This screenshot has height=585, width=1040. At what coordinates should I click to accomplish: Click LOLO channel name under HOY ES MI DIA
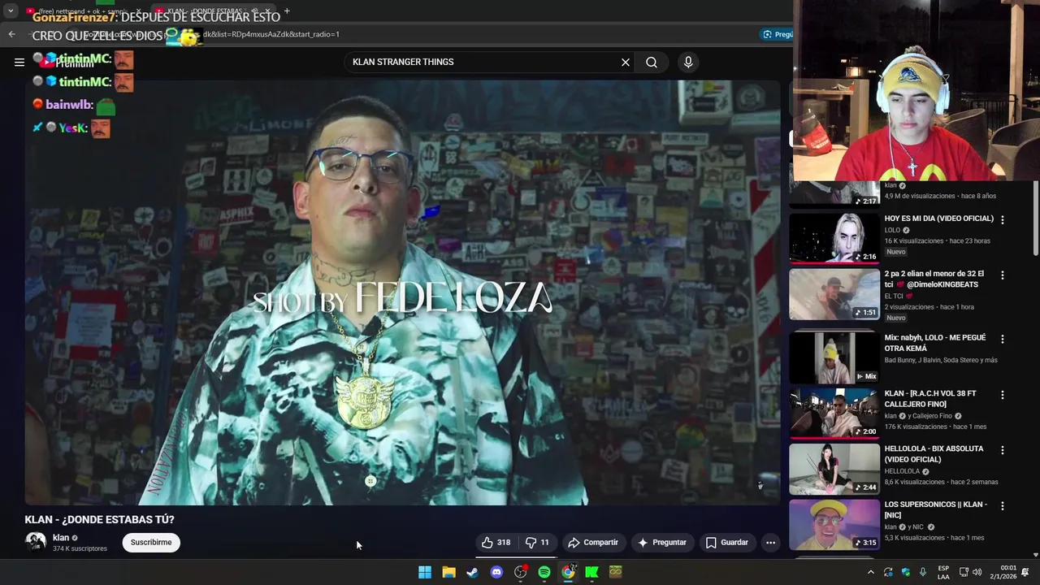(x=893, y=230)
